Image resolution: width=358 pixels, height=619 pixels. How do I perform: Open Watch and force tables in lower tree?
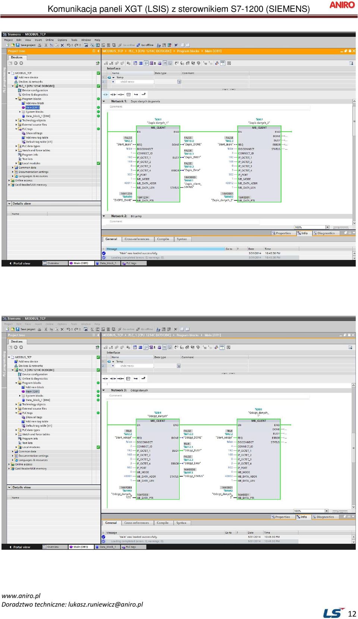tap(36, 434)
